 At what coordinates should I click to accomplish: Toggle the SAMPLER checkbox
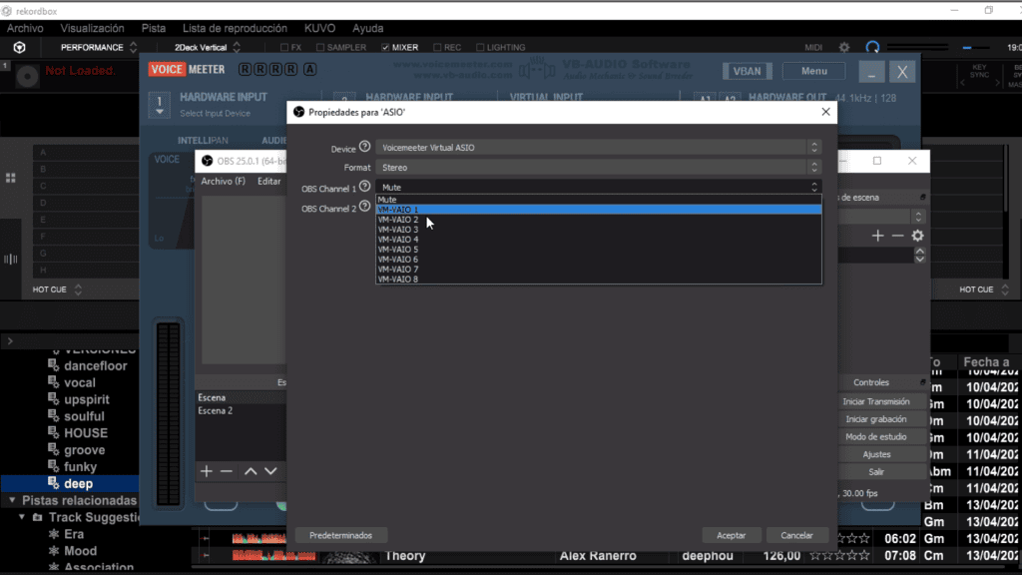[320, 48]
